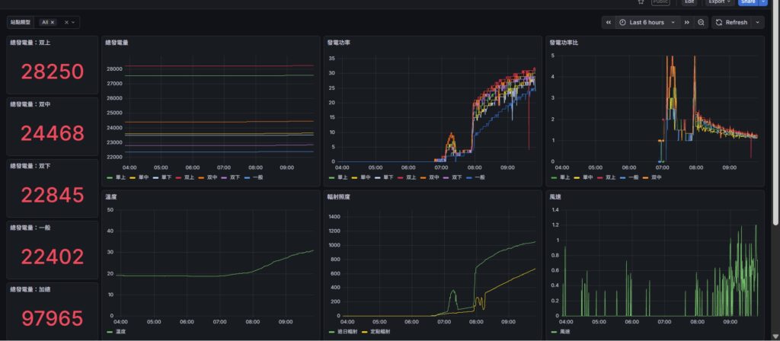Shift time range backward with left double-arrow
This screenshot has width=780, height=341.
tap(609, 23)
